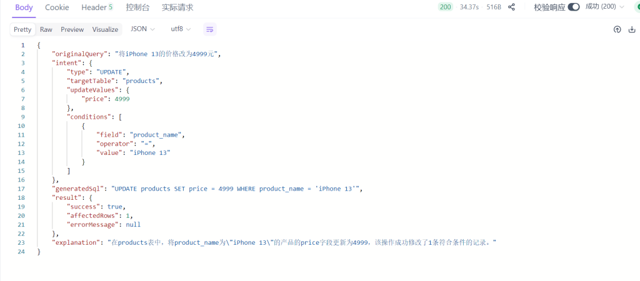Viewport: 640px width, 281px height.
Task: Open the Header tab
Action: (97, 7)
